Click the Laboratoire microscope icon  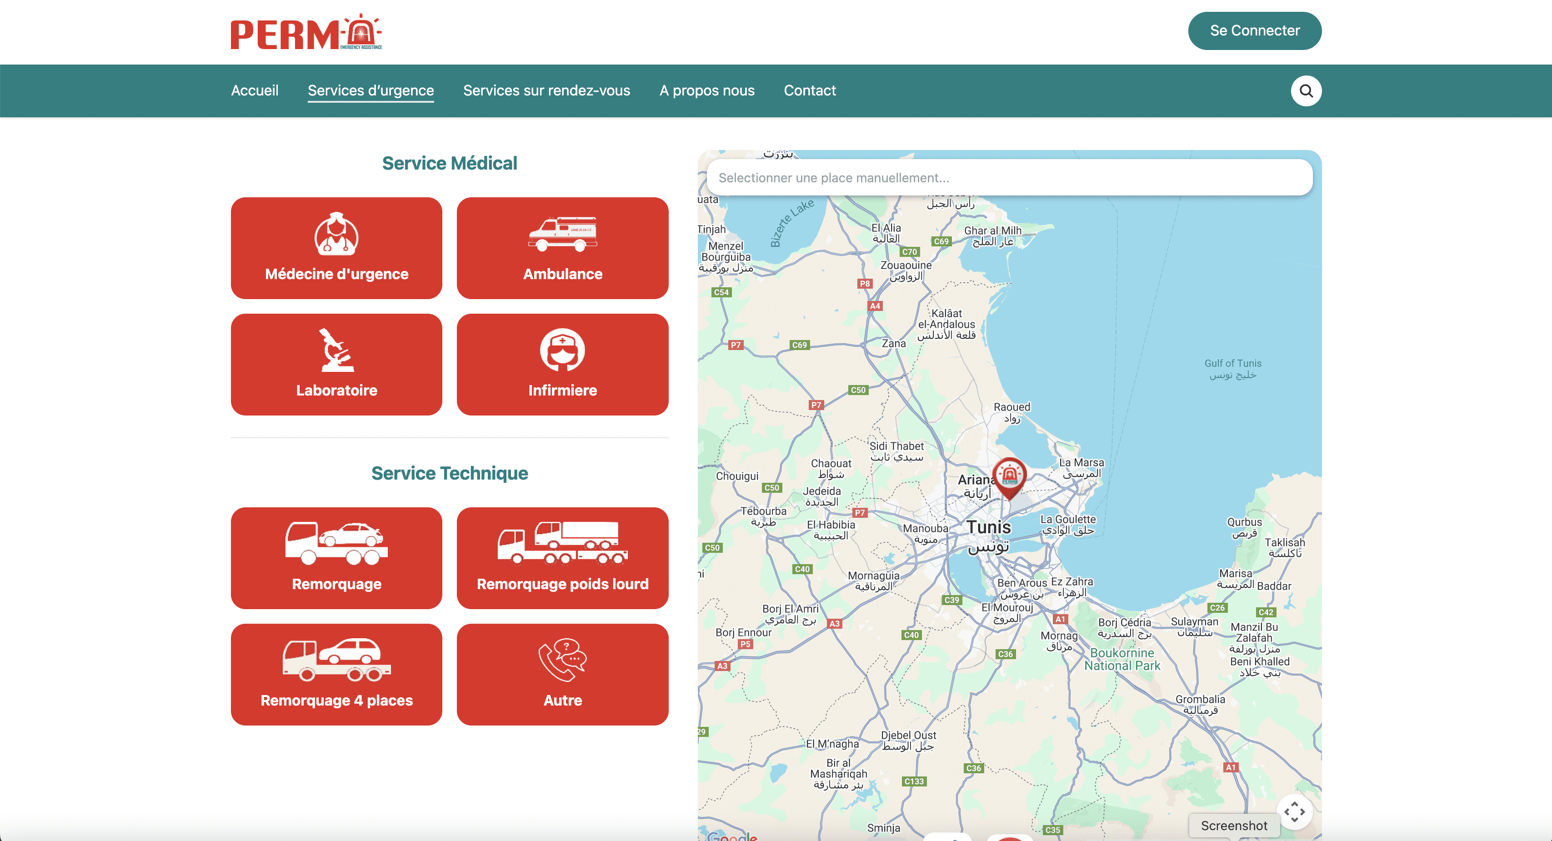pyautogui.click(x=336, y=350)
